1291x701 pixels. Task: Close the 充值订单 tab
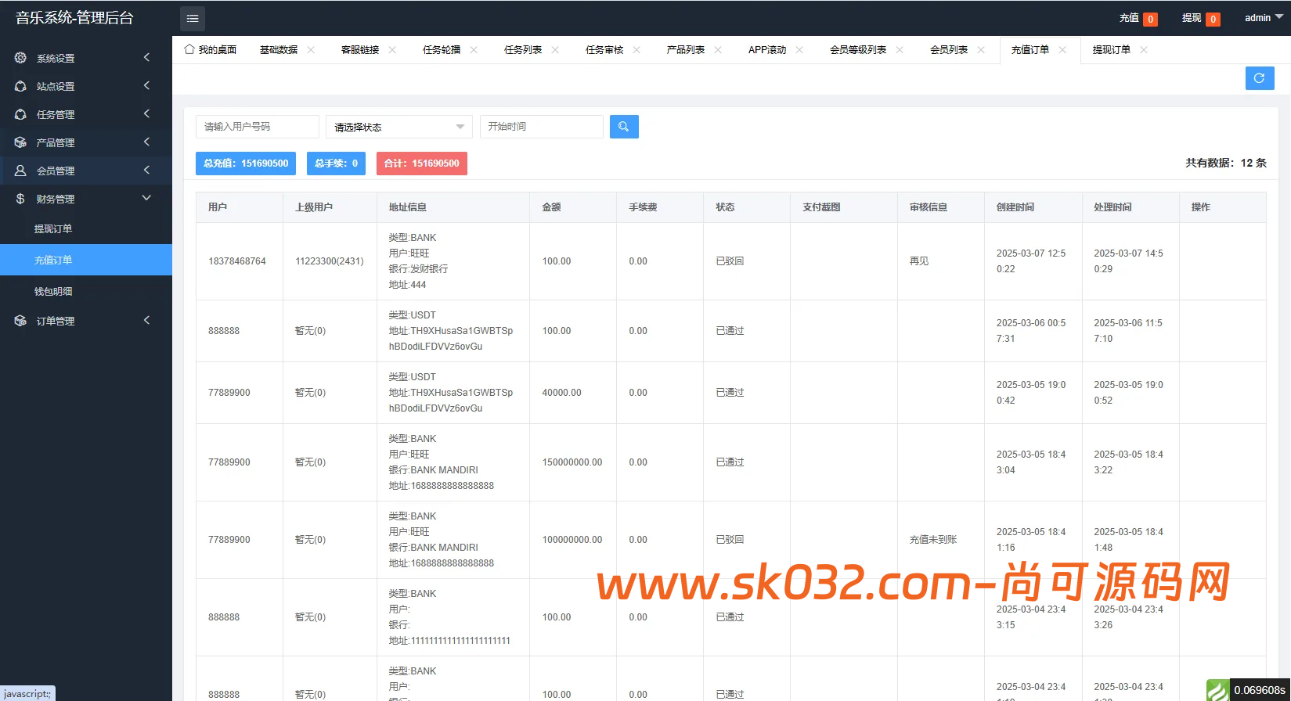pyautogui.click(x=1062, y=50)
